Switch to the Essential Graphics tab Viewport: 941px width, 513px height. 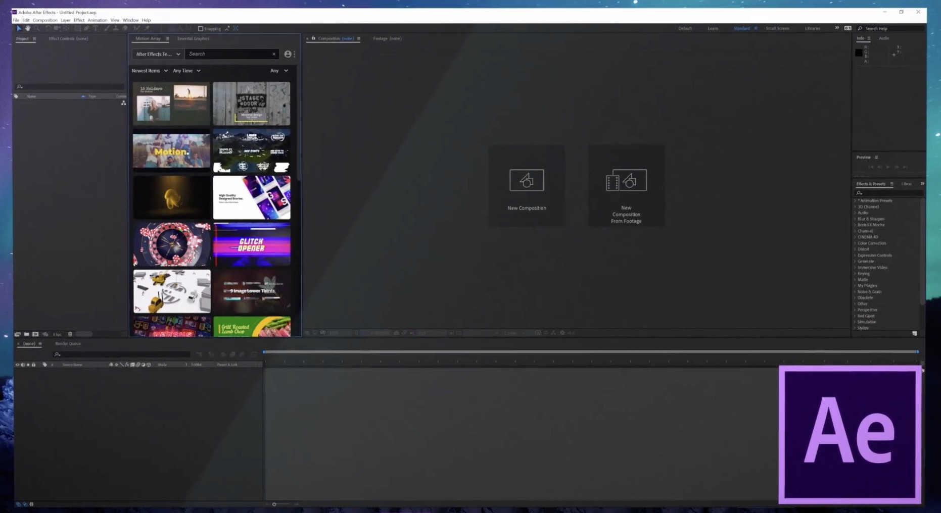[x=193, y=39]
